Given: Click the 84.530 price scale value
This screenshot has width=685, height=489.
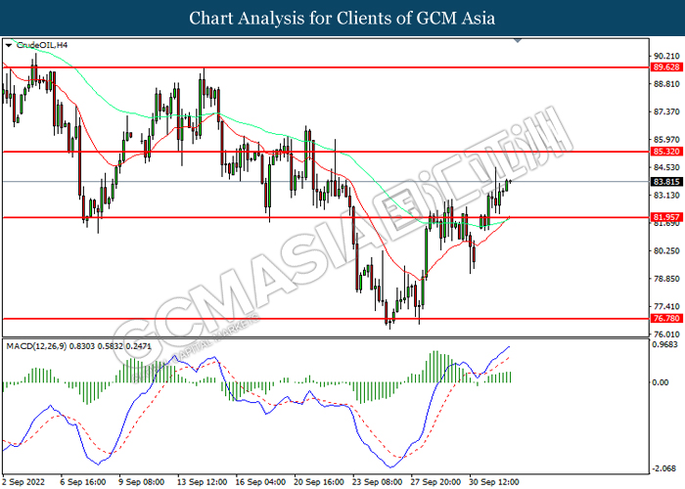Looking at the screenshot, I should [x=666, y=167].
